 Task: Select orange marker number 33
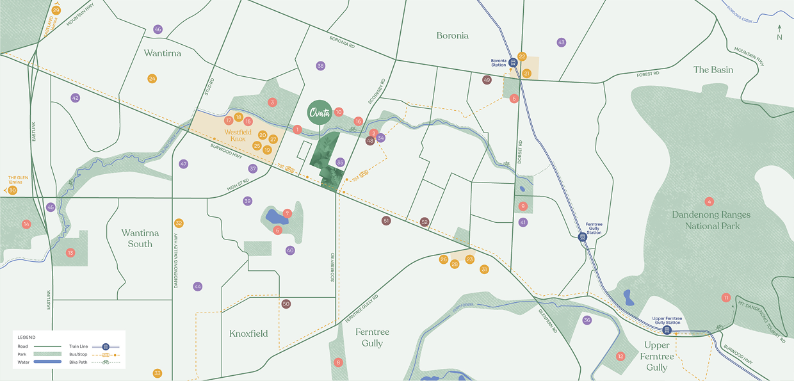click(158, 373)
